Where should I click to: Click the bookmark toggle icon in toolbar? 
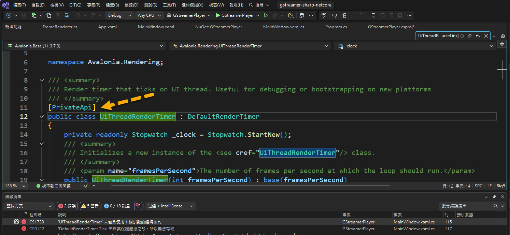[373, 15]
